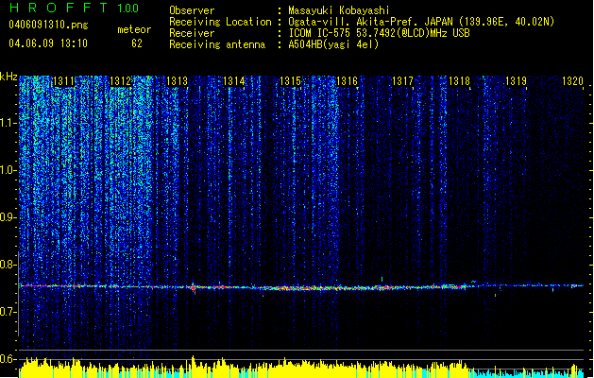The width and height of the screenshot is (594, 378).
Task: Click the date stamp 04.06.09 13:10
Action: 48,43
